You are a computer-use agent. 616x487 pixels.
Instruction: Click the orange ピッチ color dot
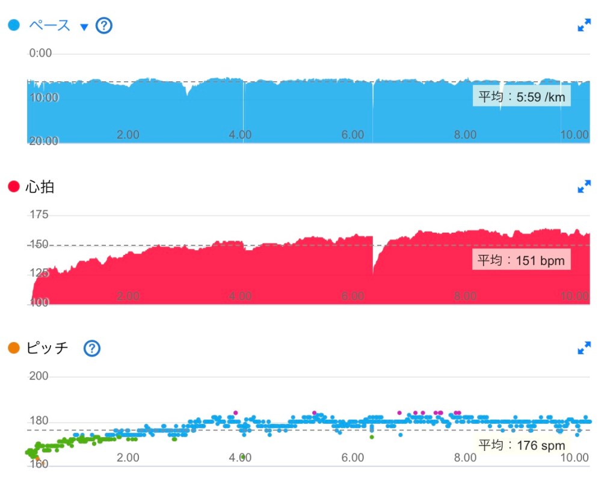[14, 348]
